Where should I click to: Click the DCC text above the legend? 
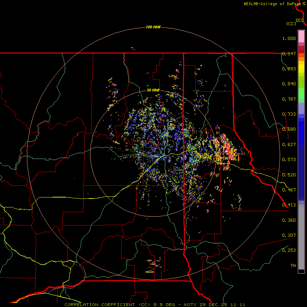pos(300,20)
